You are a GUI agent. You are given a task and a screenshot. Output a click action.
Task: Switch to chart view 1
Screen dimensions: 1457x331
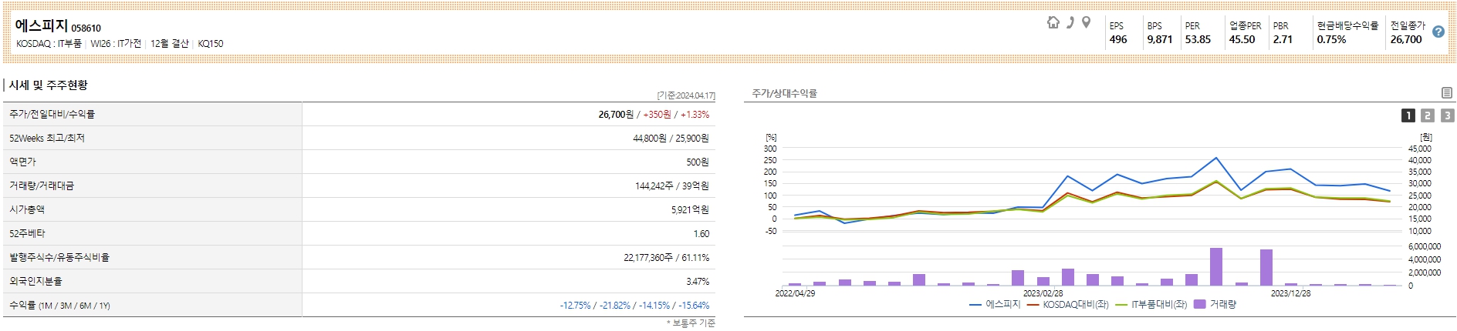click(1408, 115)
